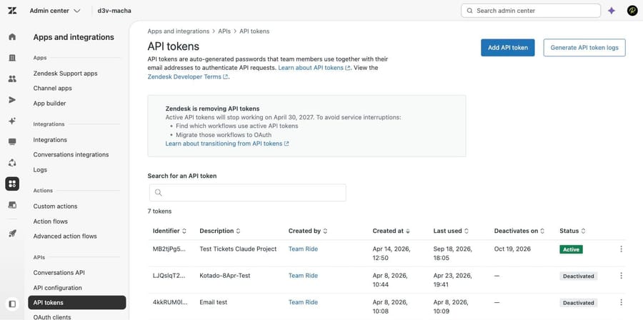Select API tokens in sidebar
643x320 pixels.
point(77,302)
